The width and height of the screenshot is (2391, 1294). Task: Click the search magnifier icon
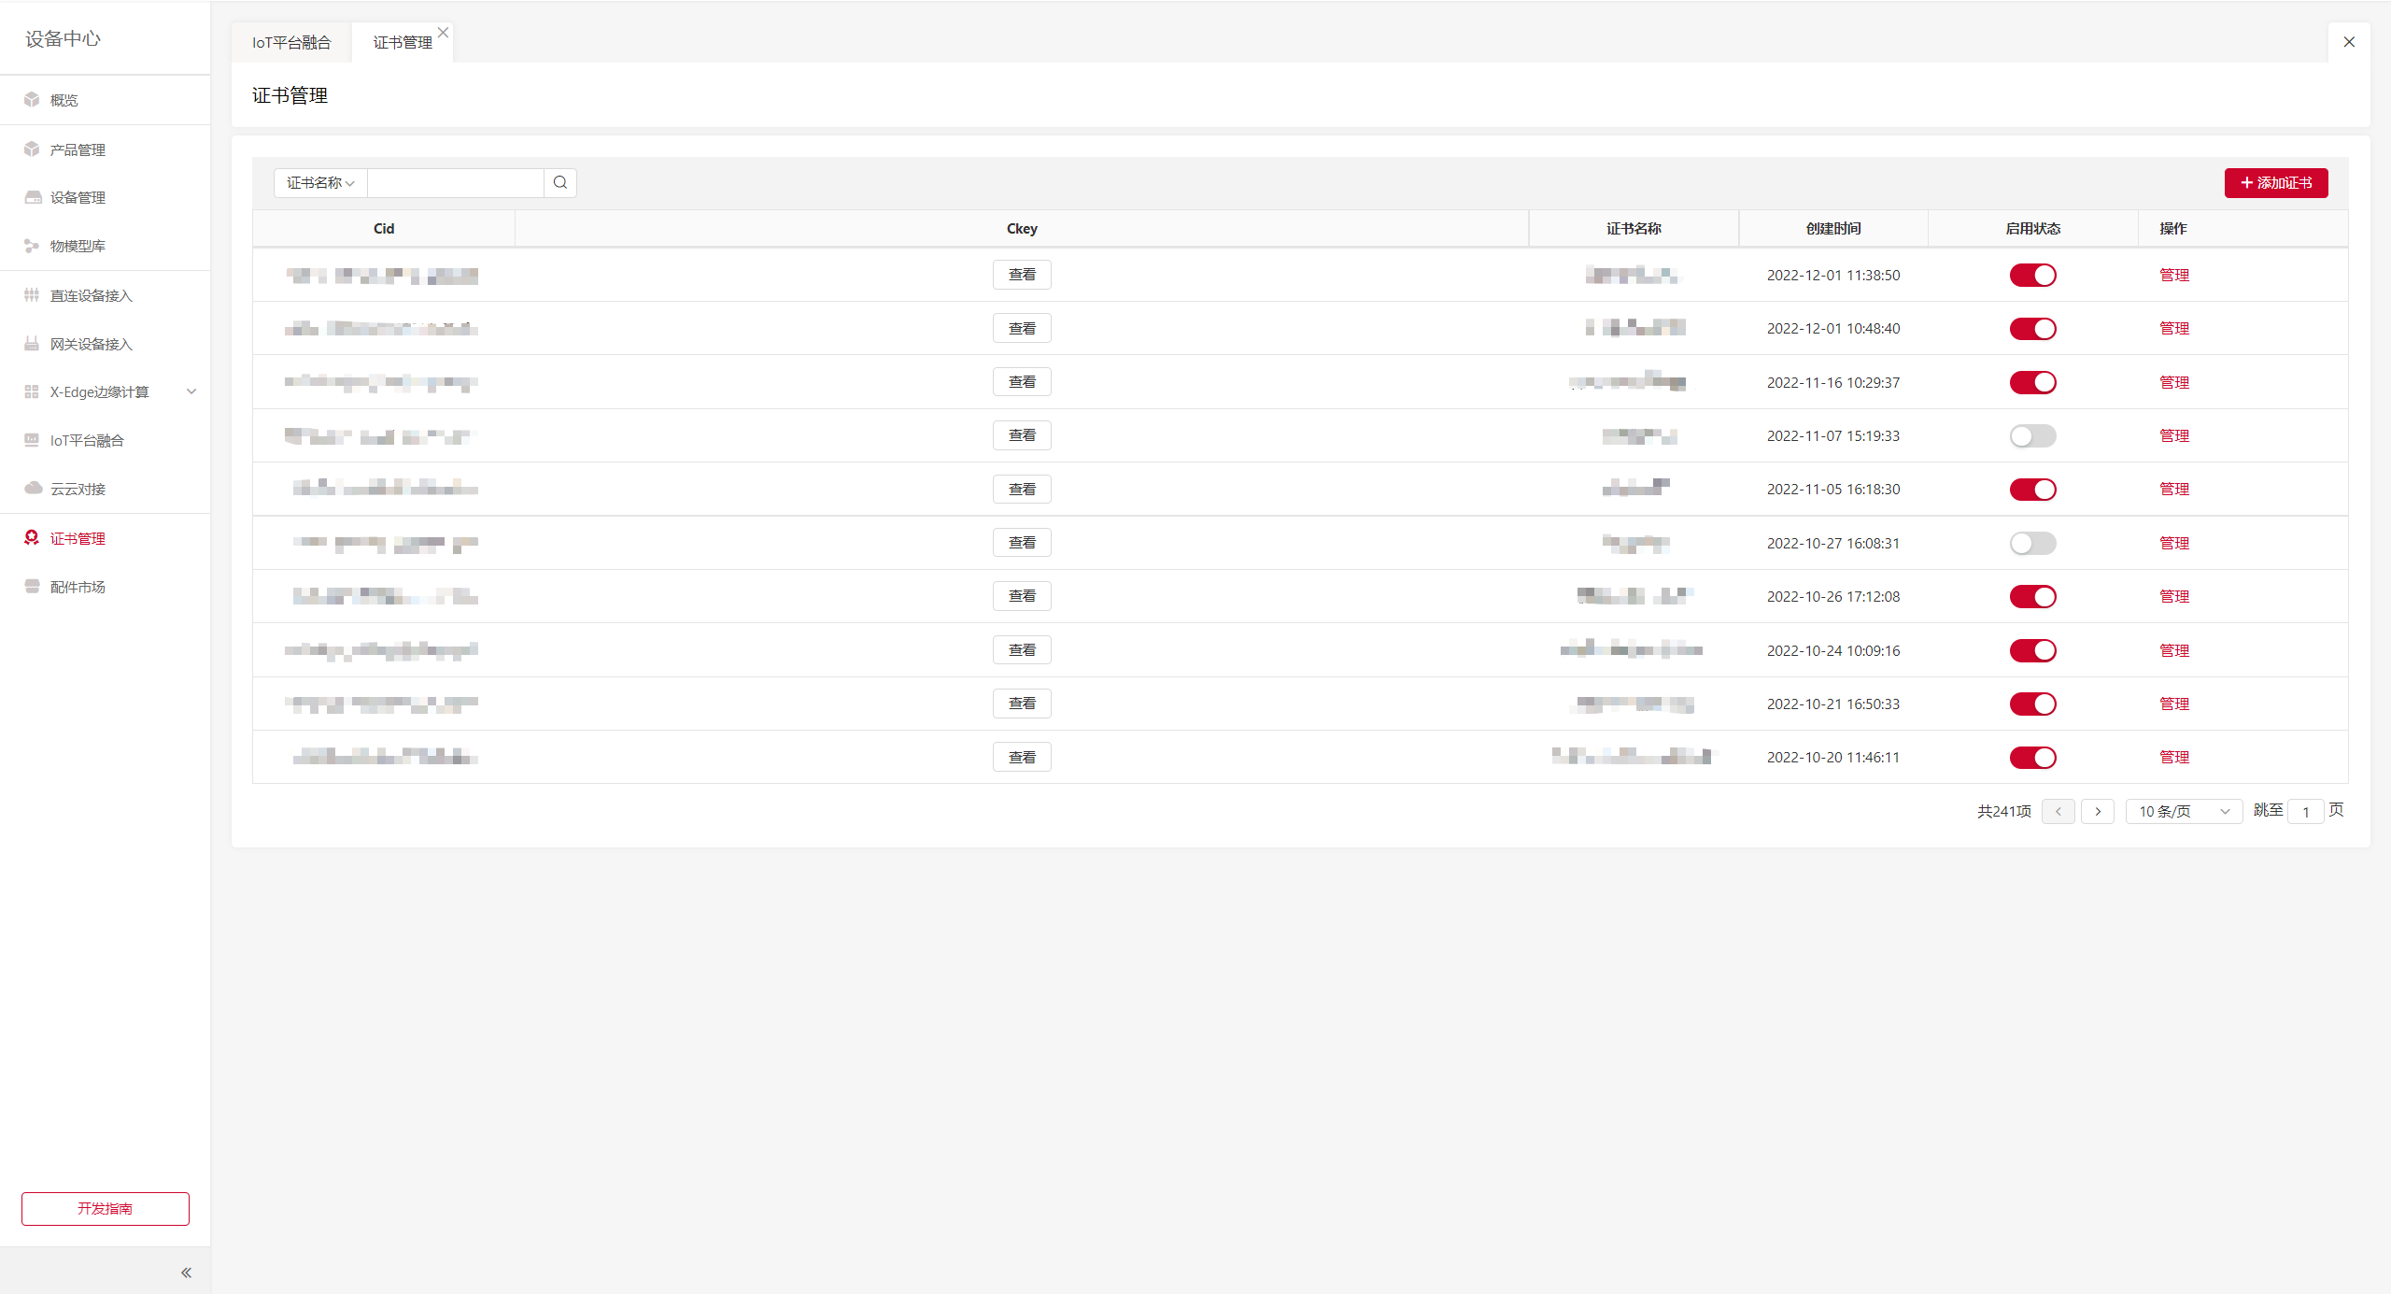pos(559,182)
